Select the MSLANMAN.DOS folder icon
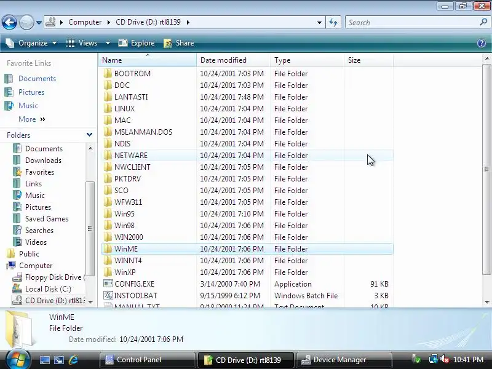The image size is (492, 369). coord(108,132)
